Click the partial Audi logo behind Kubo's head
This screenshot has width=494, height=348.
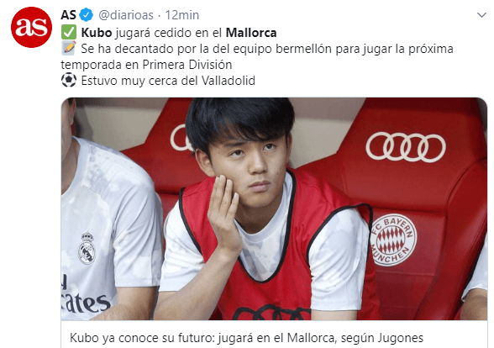point(180,138)
